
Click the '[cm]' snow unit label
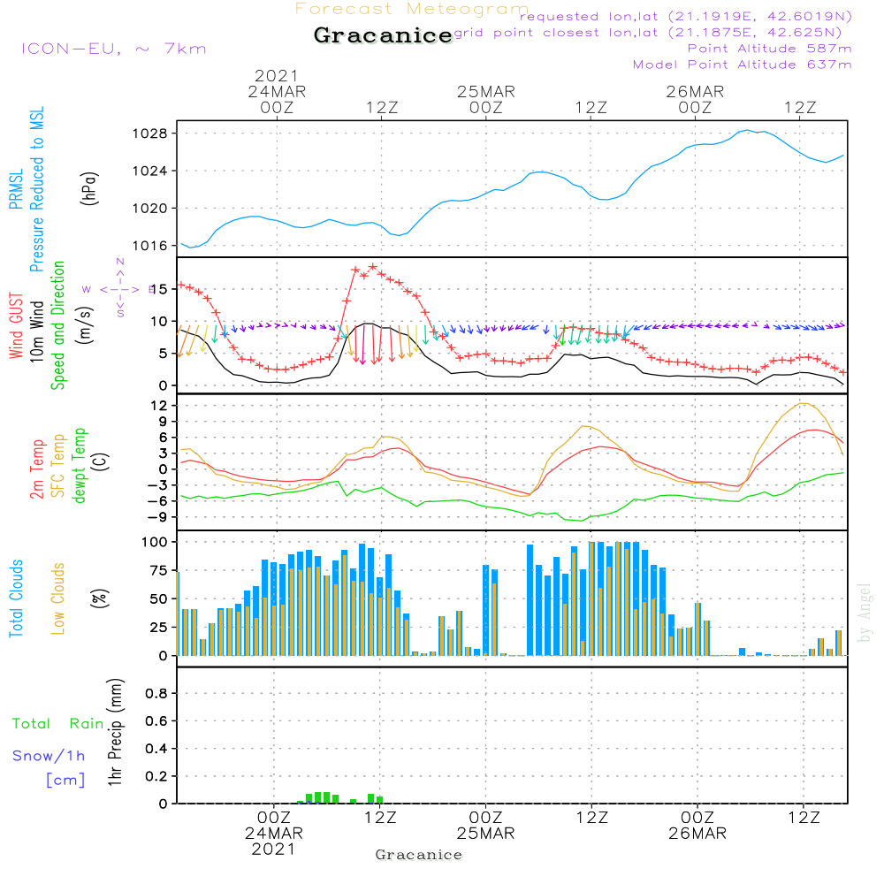click(65, 781)
